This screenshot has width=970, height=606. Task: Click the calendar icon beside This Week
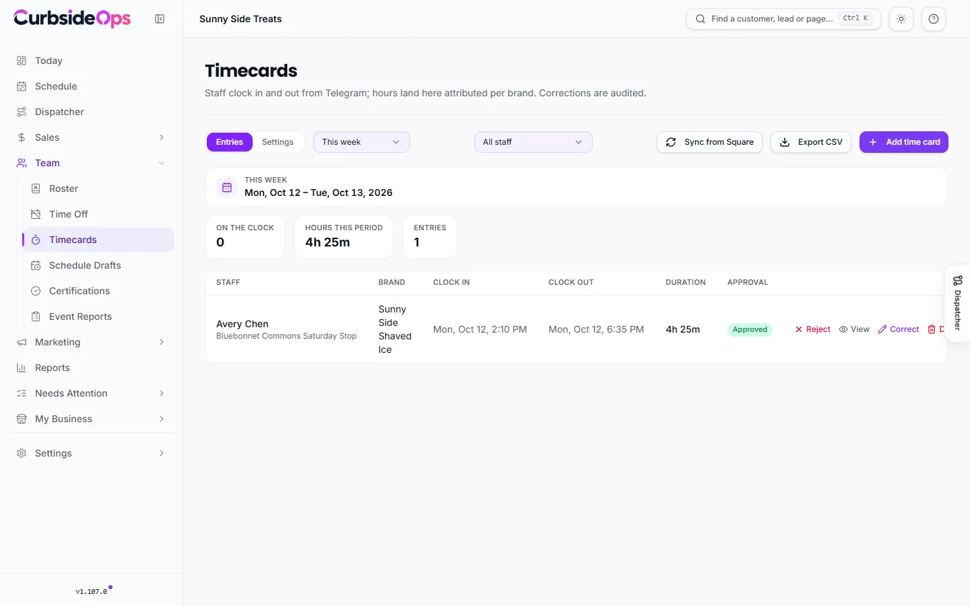coord(227,187)
